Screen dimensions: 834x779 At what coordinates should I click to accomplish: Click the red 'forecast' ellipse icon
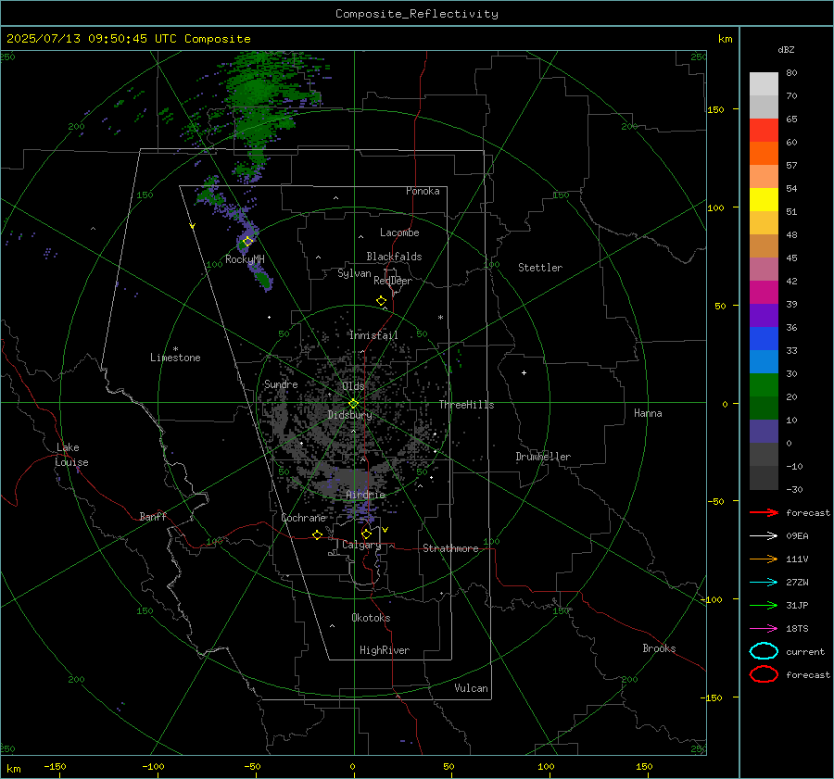tap(764, 674)
